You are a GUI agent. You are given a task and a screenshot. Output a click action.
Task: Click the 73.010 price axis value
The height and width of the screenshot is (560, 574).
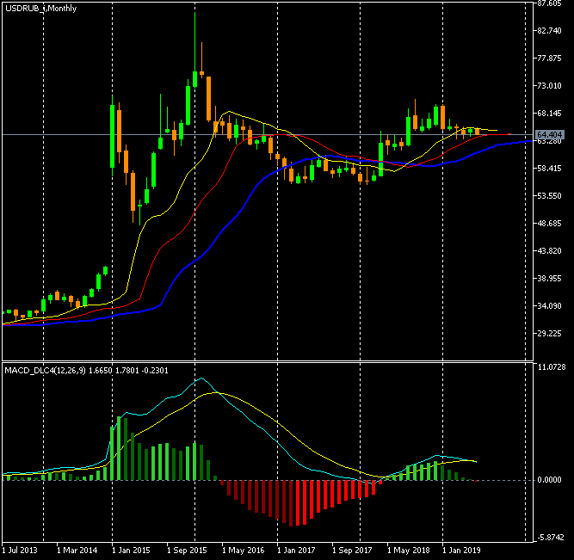[x=549, y=86]
